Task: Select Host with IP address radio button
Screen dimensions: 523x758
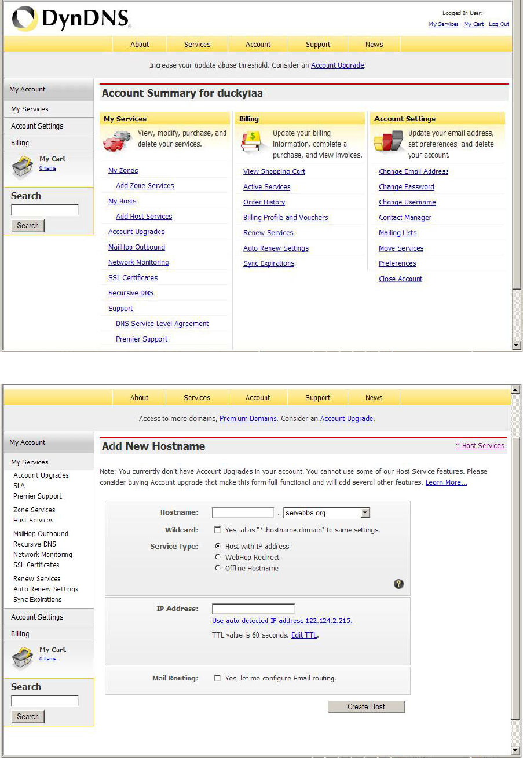Action: [218, 546]
